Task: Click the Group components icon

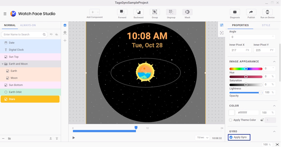Action: click(x=155, y=12)
